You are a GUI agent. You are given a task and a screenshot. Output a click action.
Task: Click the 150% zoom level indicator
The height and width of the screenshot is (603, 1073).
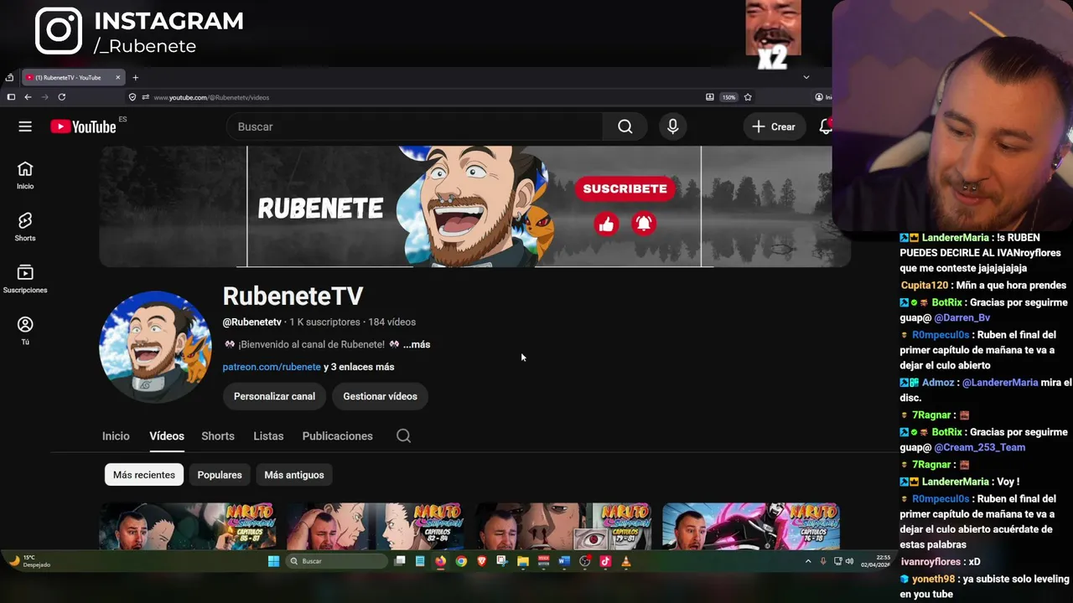728,97
